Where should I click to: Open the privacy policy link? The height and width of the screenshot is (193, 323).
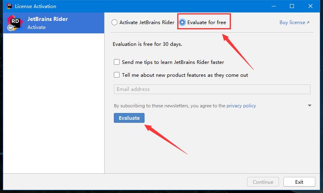(x=241, y=106)
